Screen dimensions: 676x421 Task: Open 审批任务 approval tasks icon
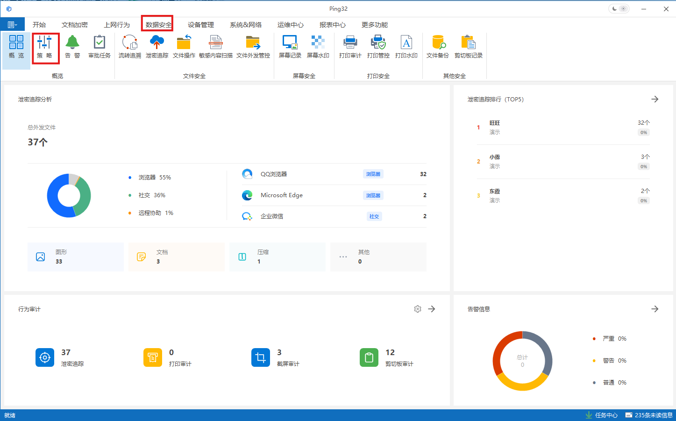pos(99,47)
